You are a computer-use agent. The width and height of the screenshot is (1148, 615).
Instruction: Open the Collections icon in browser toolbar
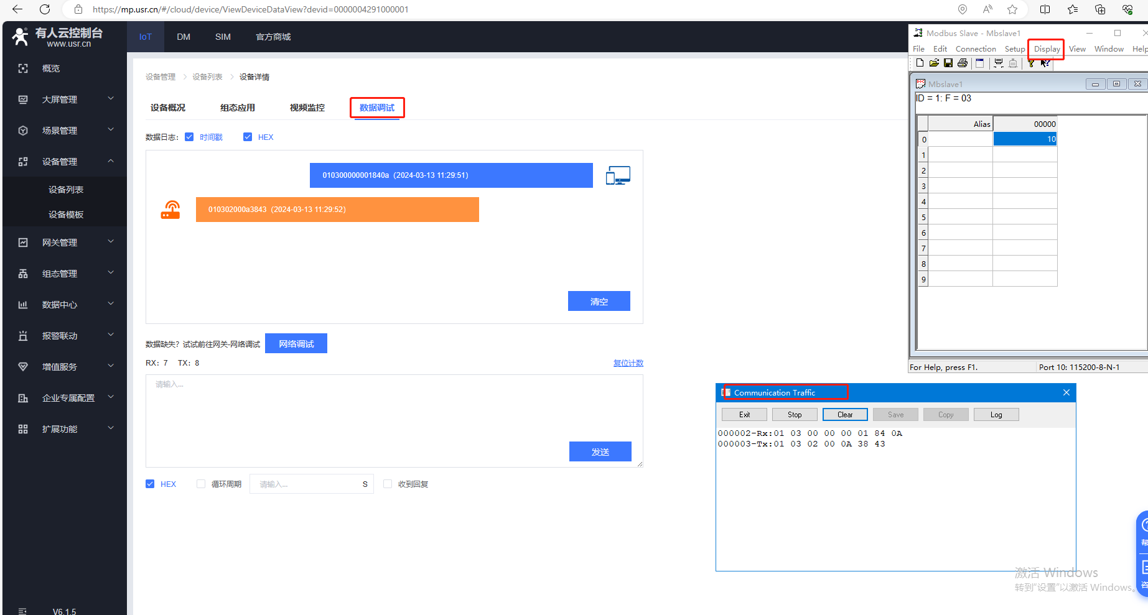[1100, 9]
